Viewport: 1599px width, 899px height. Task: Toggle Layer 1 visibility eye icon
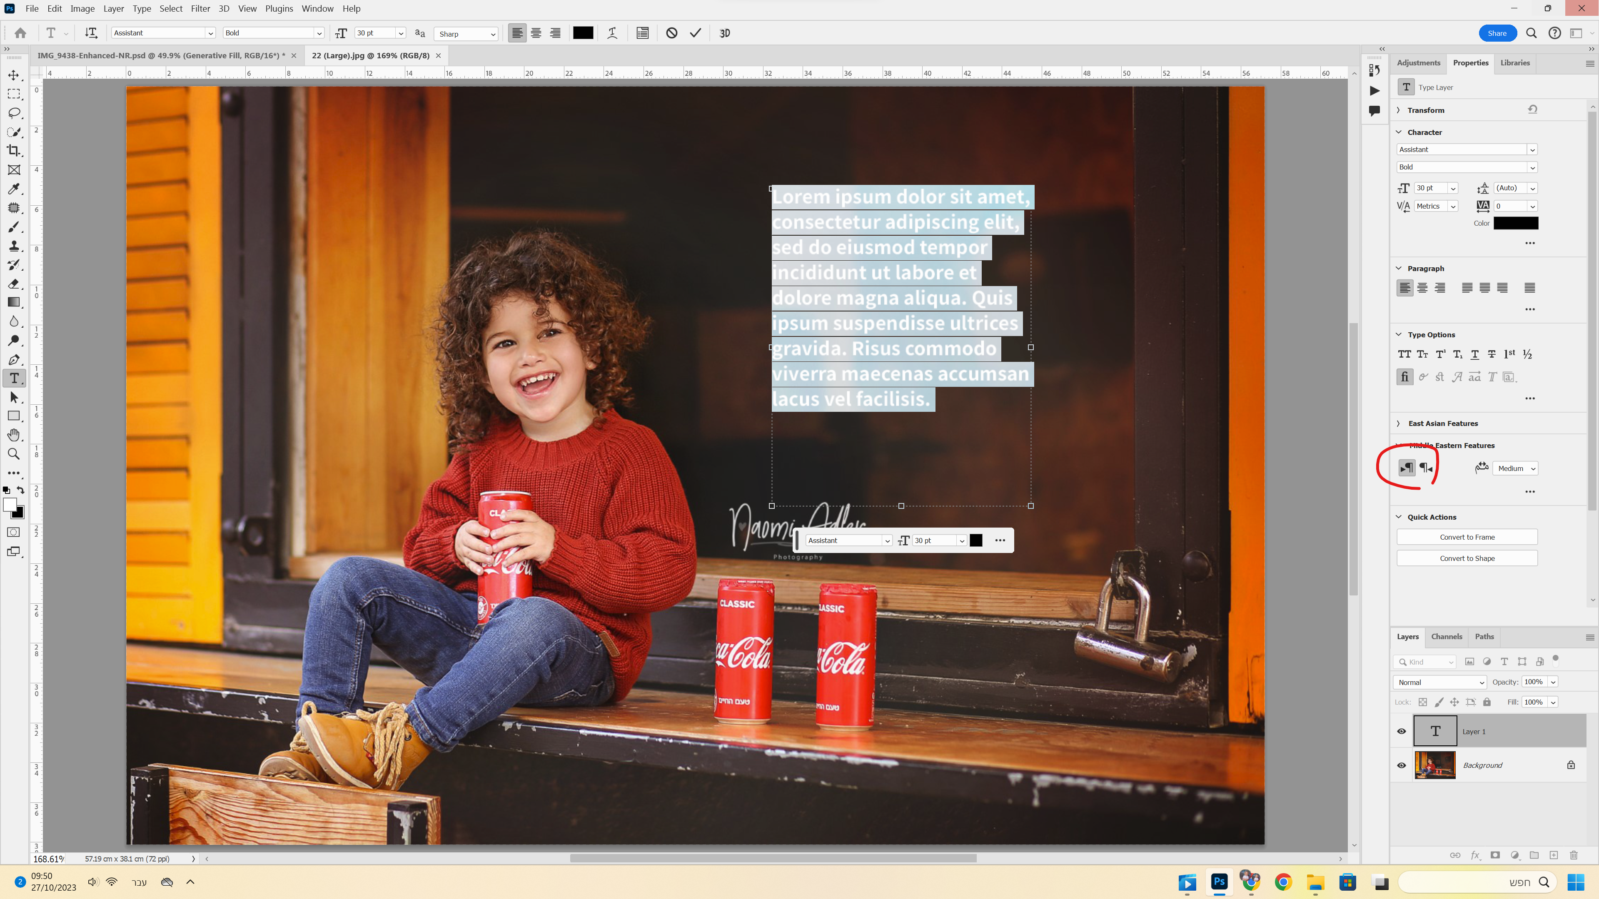(1402, 731)
